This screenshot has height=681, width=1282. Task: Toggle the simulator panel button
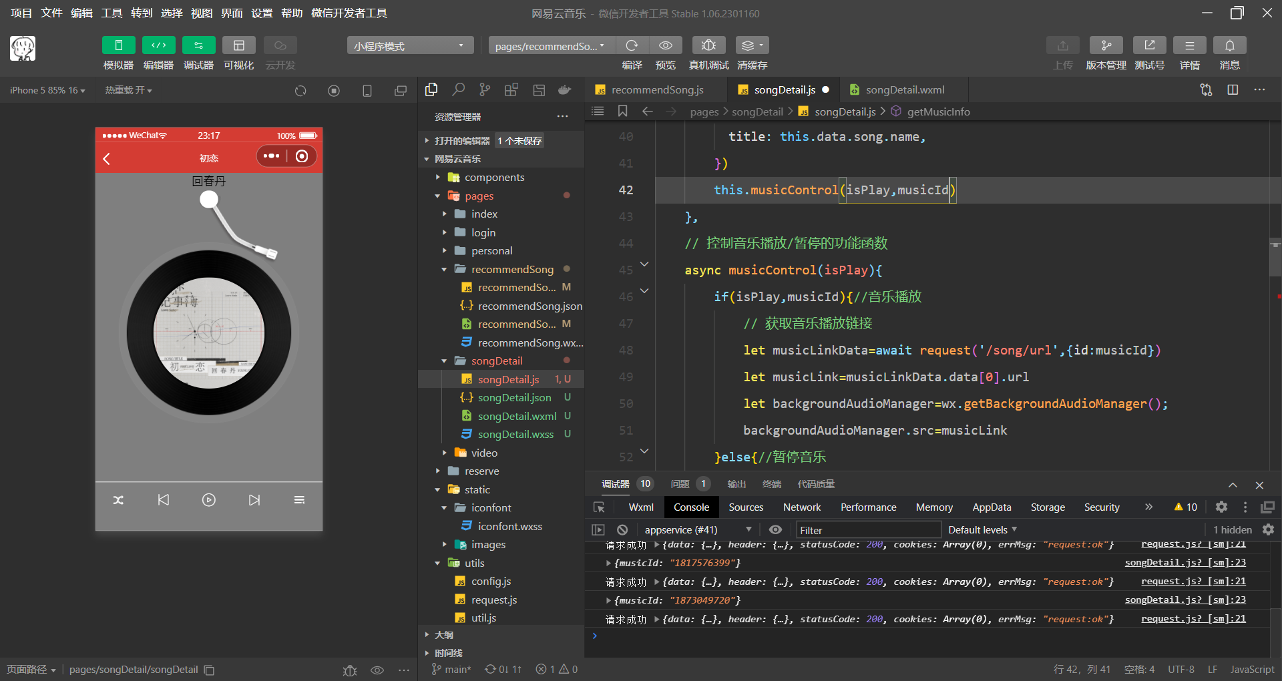(118, 45)
